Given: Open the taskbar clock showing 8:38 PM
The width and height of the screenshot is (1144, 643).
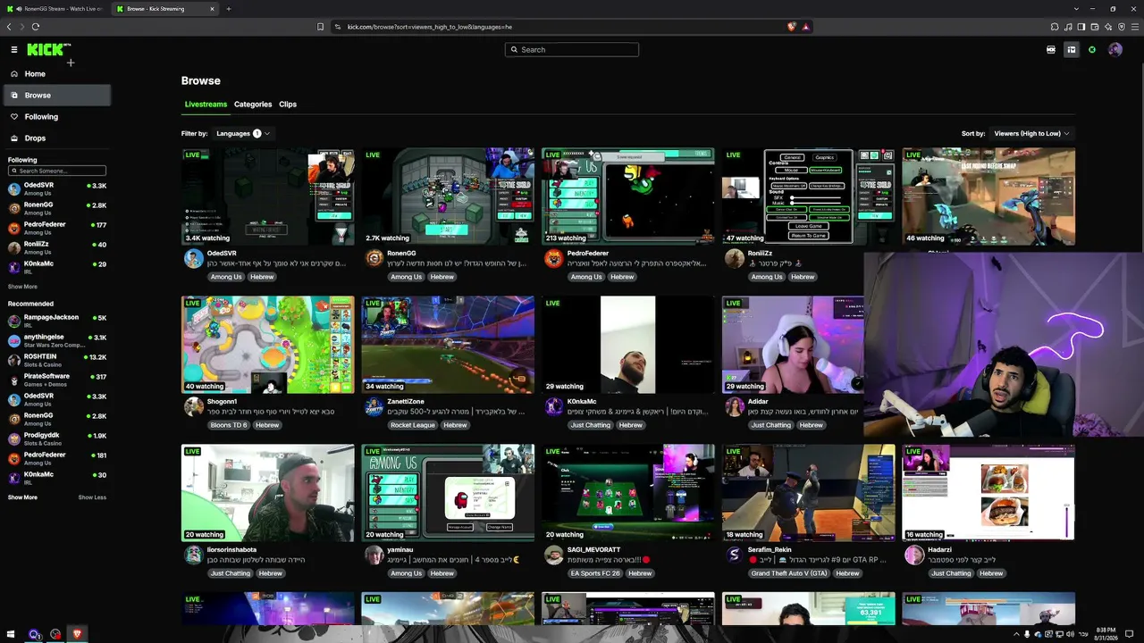Looking at the screenshot, I should click(x=1105, y=634).
